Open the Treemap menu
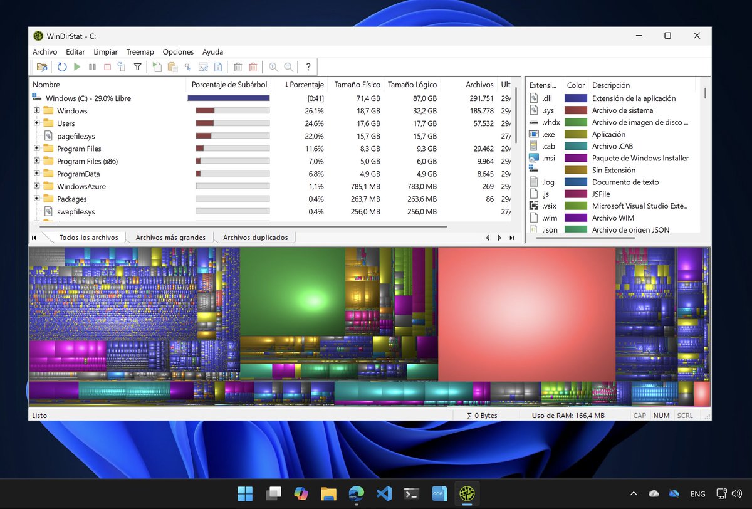Viewport: 752px width, 509px height. point(140,52)
